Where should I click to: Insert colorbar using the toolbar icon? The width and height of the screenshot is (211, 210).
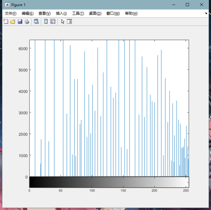coord(46,21)
